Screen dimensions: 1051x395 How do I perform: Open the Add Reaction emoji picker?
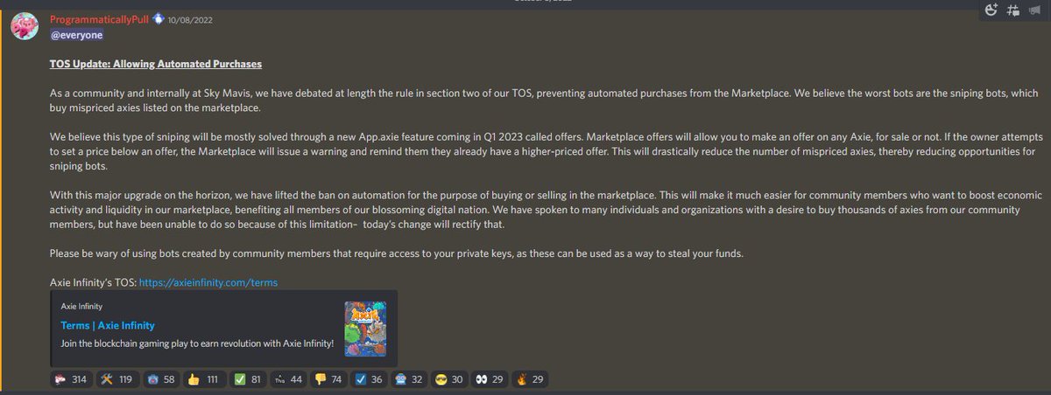tap(992, 10)
